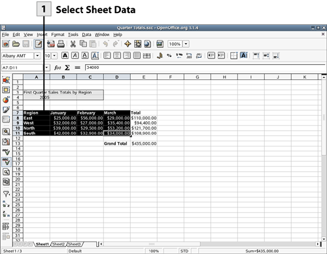Toggle the Edit File mode button
327x254 pixels.
[39, 44]
